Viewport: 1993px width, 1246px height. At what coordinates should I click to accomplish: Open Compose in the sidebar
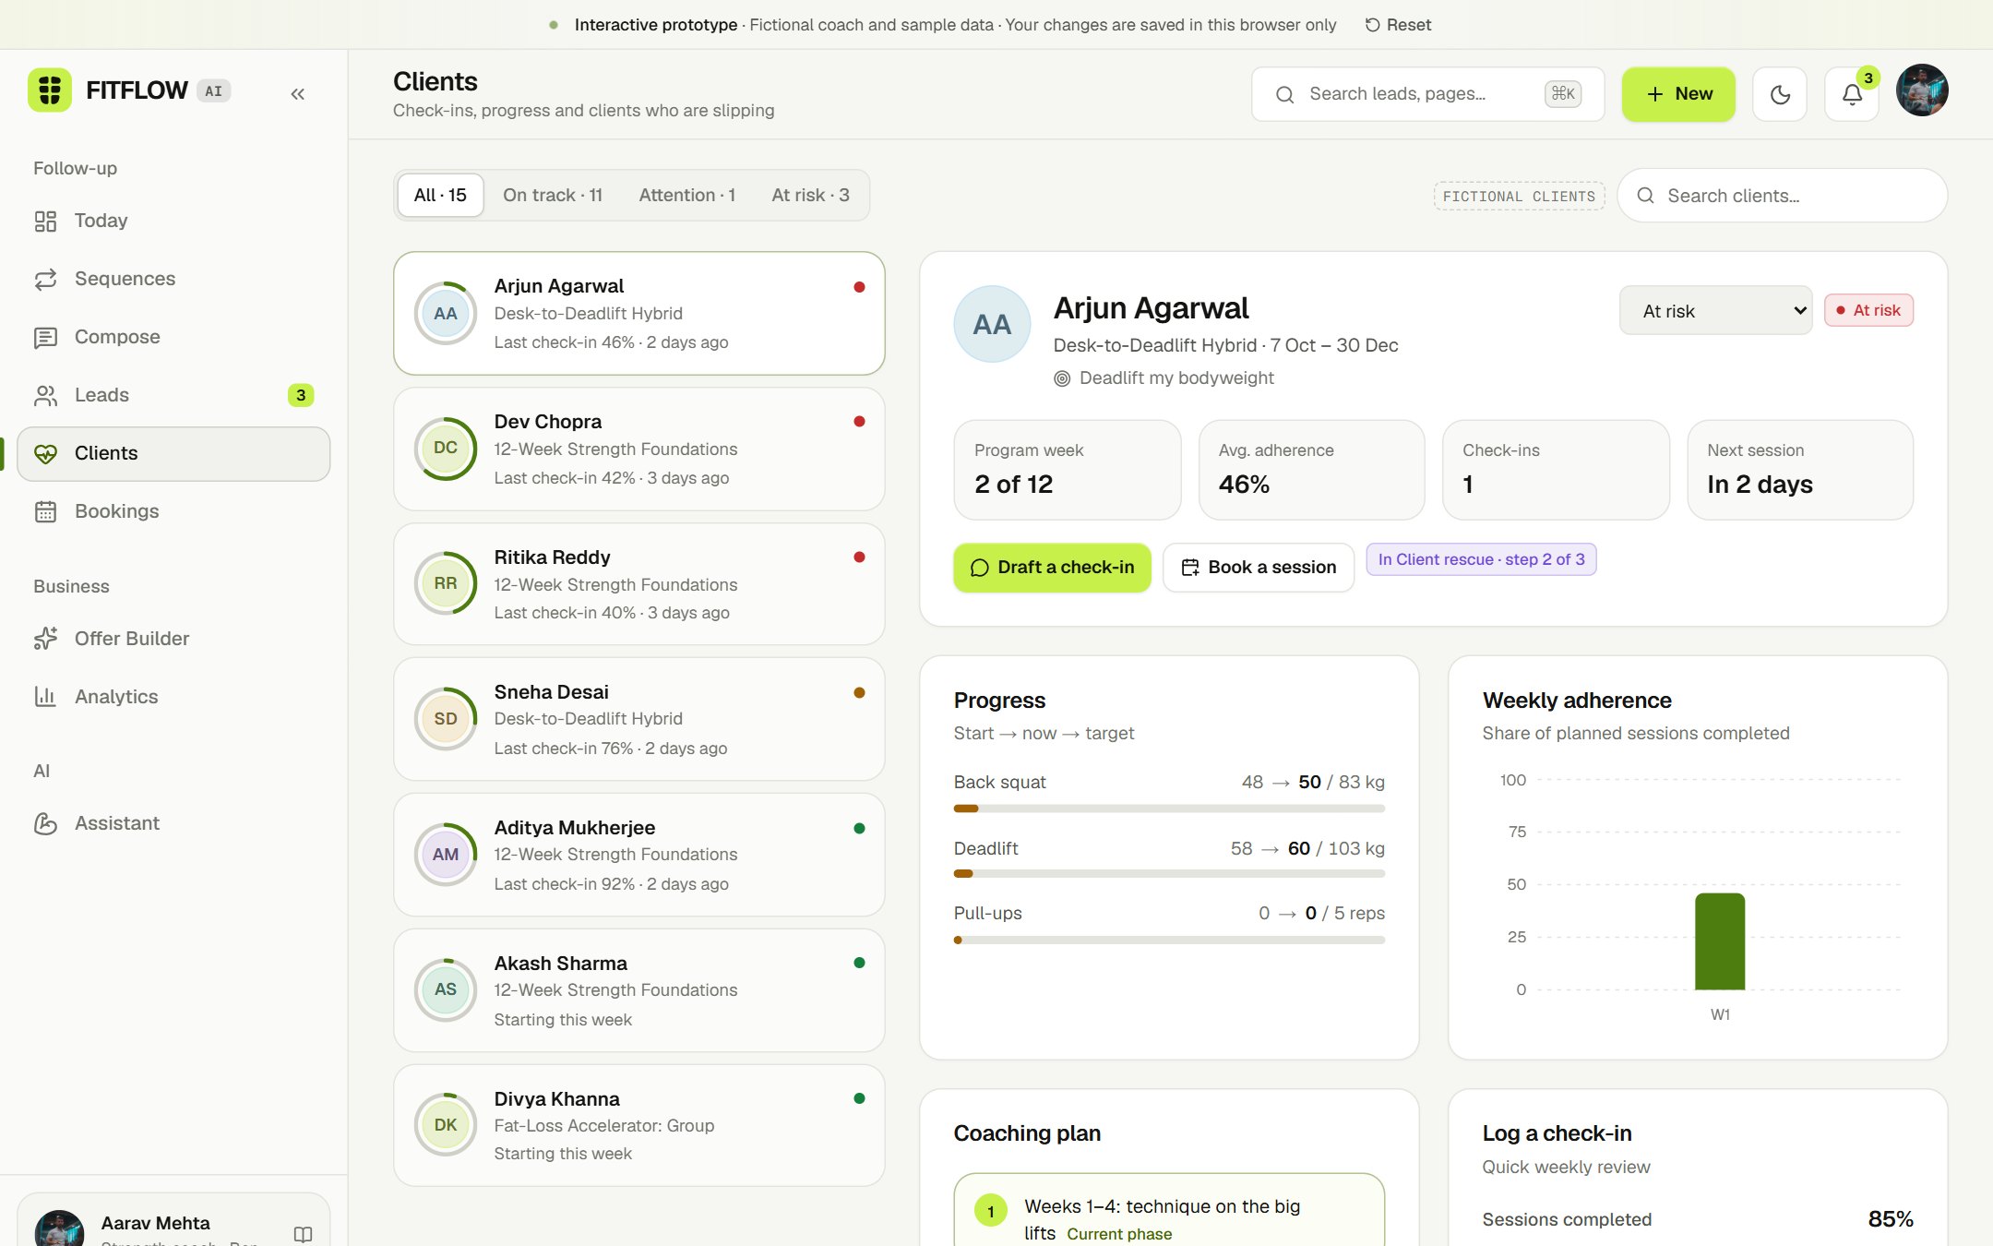173,337
